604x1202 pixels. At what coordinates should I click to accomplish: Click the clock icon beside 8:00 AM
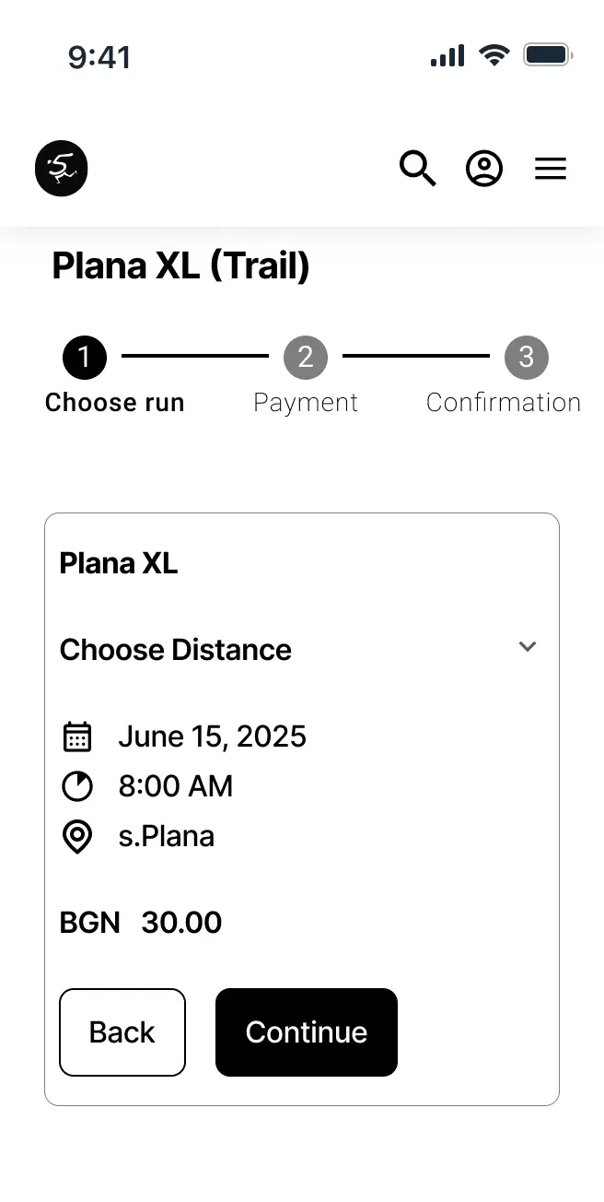(x=77, y=786)
